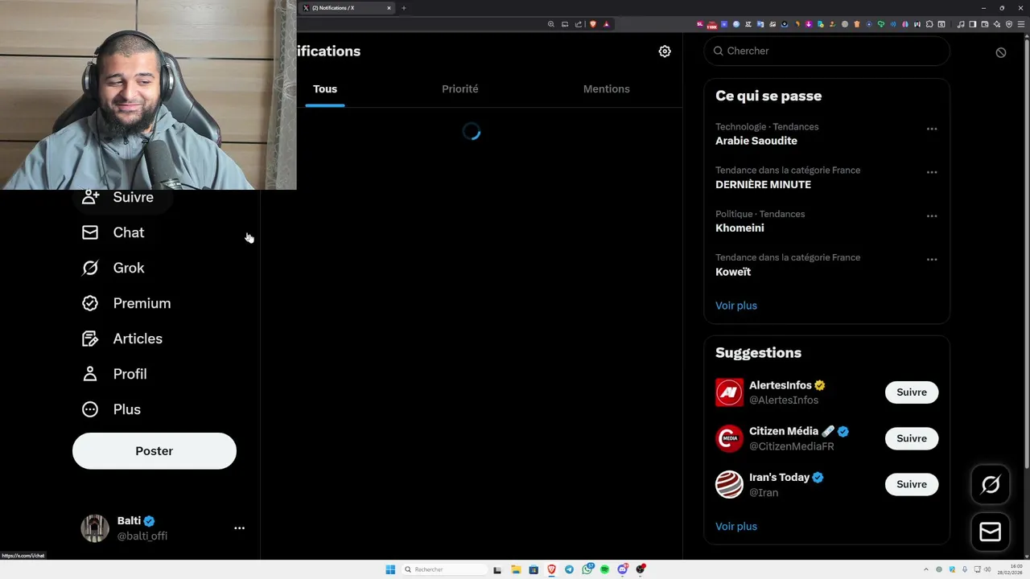1030x579 pixels.
Task: Click Voir plus under Suggestions
Action: coord(736,527)
